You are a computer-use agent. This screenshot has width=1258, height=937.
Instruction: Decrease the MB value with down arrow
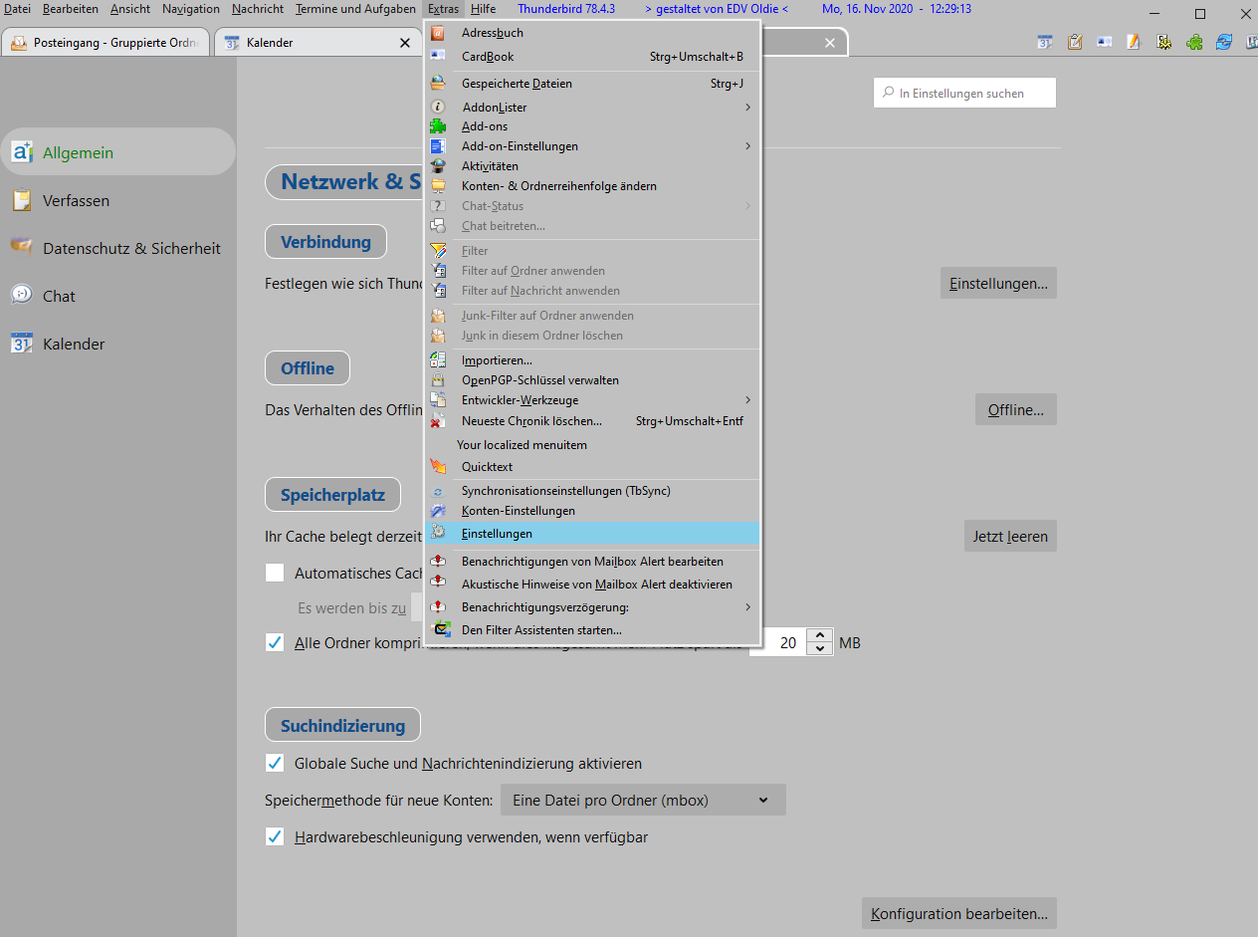(819, 649)
